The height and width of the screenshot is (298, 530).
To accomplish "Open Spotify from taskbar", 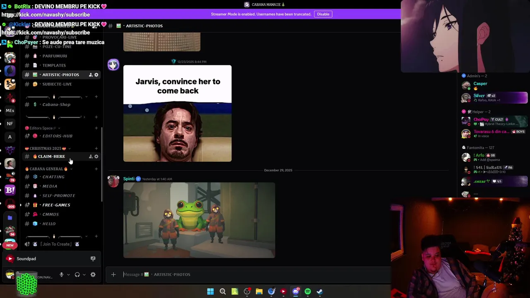I will (x=308, y=291).
